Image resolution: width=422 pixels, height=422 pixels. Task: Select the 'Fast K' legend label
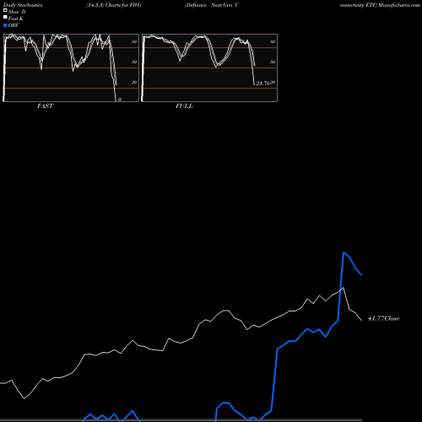pyautogui.click(x=16, y=19)
